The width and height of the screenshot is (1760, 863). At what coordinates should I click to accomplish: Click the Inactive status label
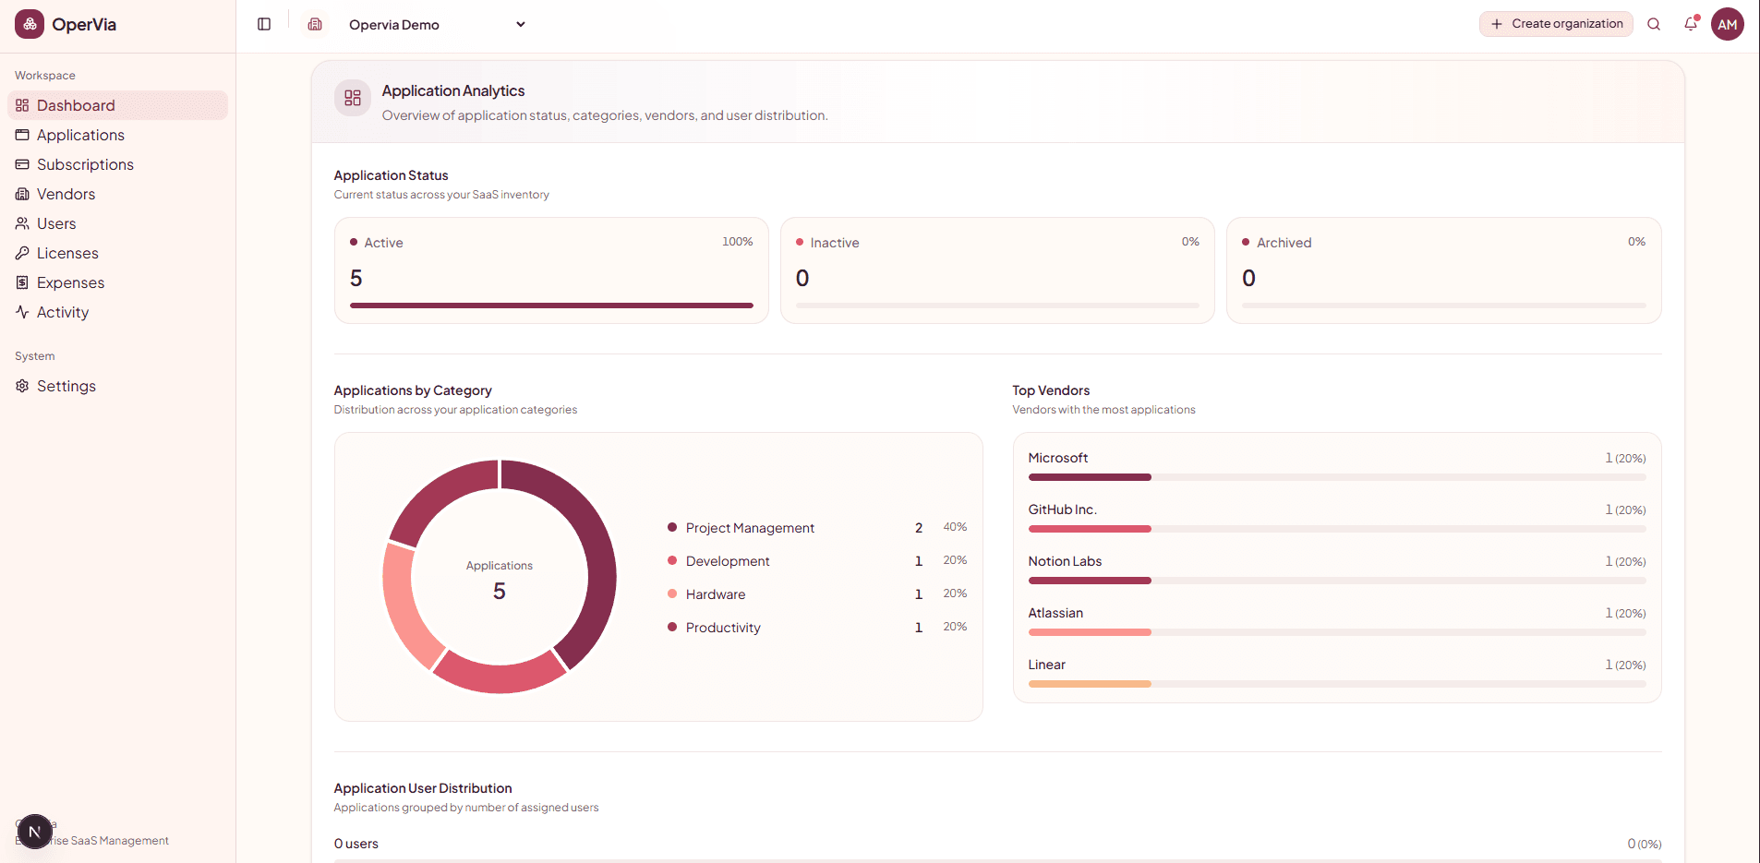click(x=835, y=243)
